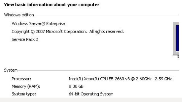Viewport: 182px width, 102px height.
Task: Click the 'System' section header
Action: (x=11, y=70)
